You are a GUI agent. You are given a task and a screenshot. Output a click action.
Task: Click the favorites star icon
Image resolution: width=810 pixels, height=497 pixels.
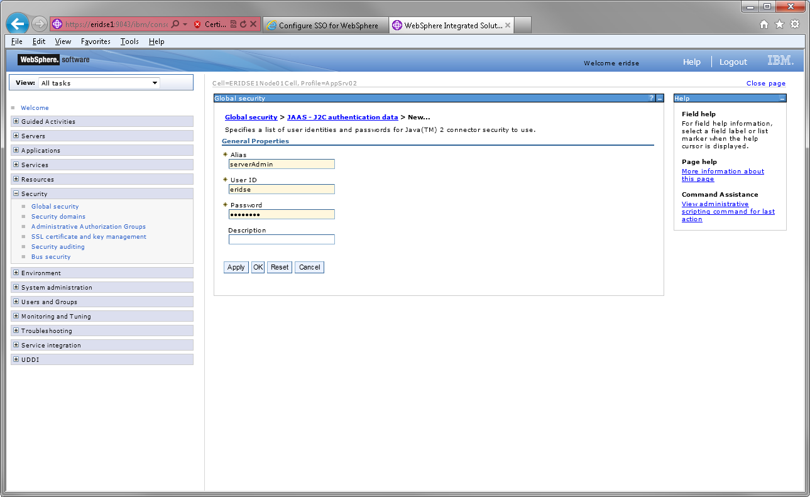point(779,25)
